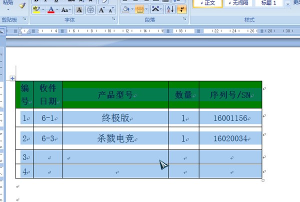Image resolution: width=300 pixels, height=202 pixels.
Task: Click the 数量 cell in the 杀戮电竞 row
Action: (184, 138)
